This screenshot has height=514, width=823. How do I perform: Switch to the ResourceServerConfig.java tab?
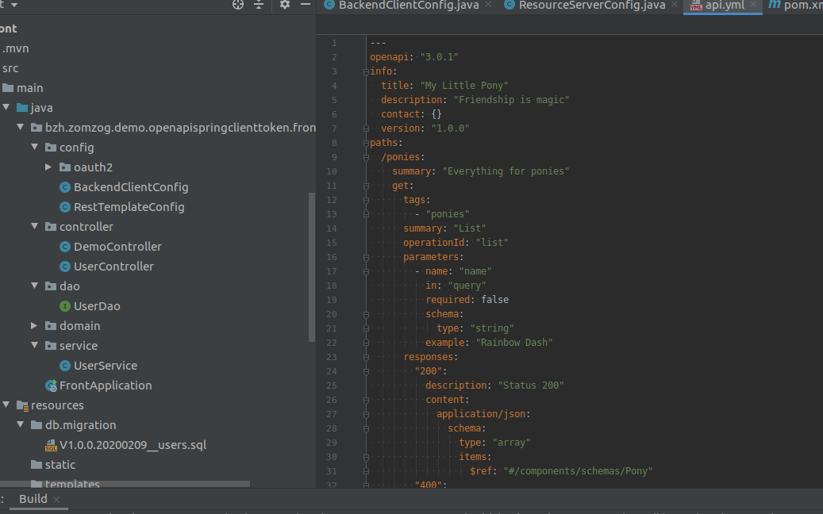[591, 6]
